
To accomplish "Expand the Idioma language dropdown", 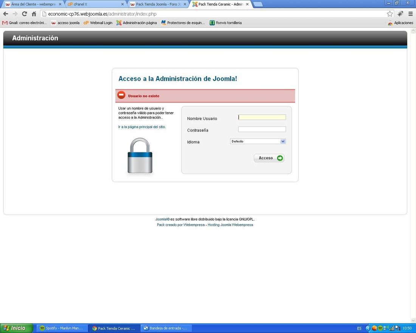I will (258, 141).
